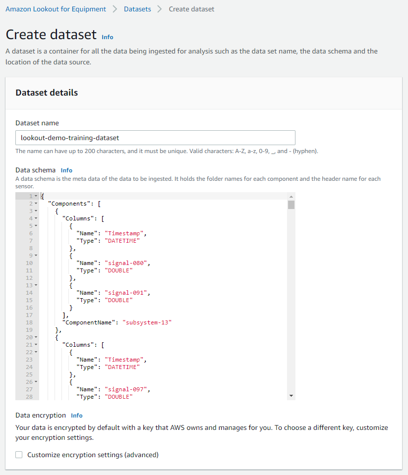This screenshot has height=475, width=408.
Task: Click "signal-097" value in schema
Action: pyautogui.click(x=126, y=389)
